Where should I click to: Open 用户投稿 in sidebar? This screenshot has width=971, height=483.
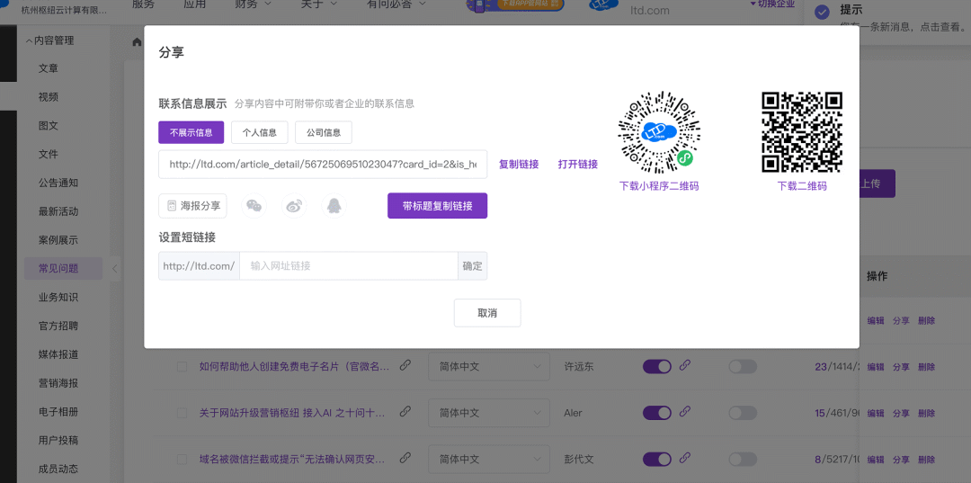pyautogui.click(x=58, y=440)
